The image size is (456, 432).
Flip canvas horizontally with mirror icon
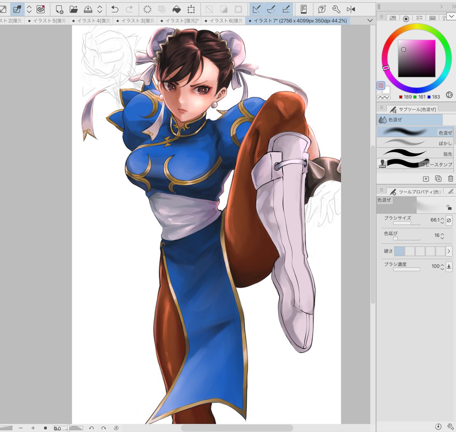point(351,9)
